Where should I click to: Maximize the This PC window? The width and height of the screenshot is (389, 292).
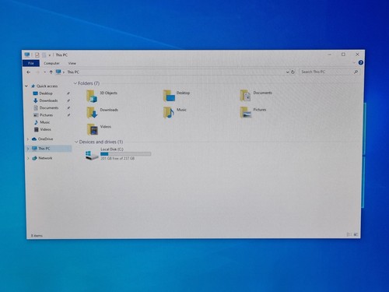[343, 55]
